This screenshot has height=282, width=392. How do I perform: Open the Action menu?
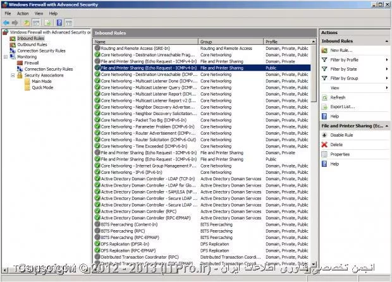coord(23,13)
